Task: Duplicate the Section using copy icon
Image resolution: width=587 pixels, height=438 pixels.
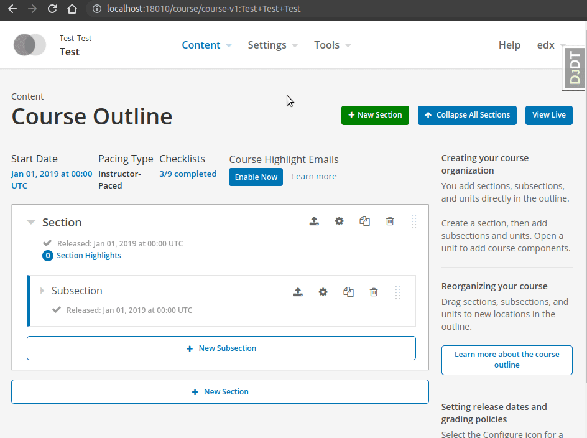Action: (x=364, y=221)
